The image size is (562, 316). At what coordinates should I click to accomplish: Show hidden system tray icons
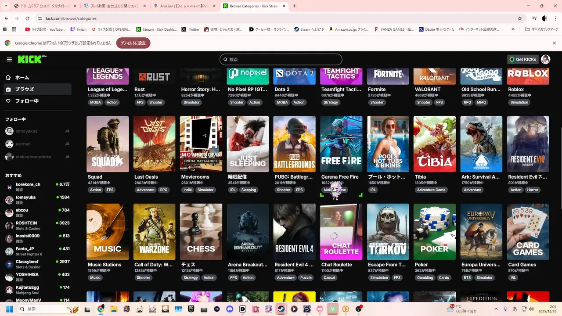pyautogui.click(x=496, y=309)
